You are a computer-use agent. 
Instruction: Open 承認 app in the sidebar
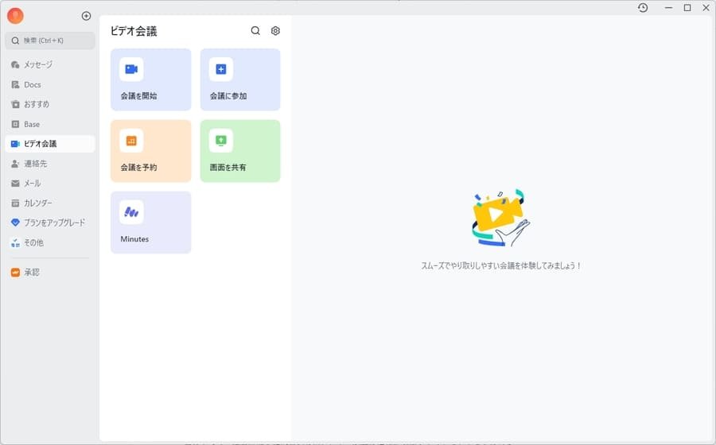coord(50,273)
